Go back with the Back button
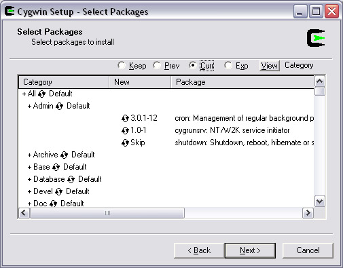Viewport: 343px width, 268px height. (199, 250)
